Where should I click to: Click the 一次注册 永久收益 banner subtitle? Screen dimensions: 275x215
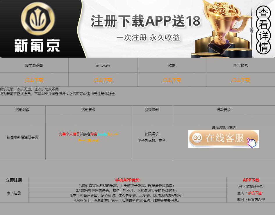[x=148, y=38]
